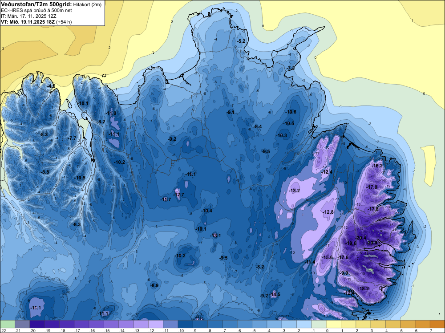Click the -20.4 temperature label
The width and height of the screenshot is (445, 333).
point(361,238)
